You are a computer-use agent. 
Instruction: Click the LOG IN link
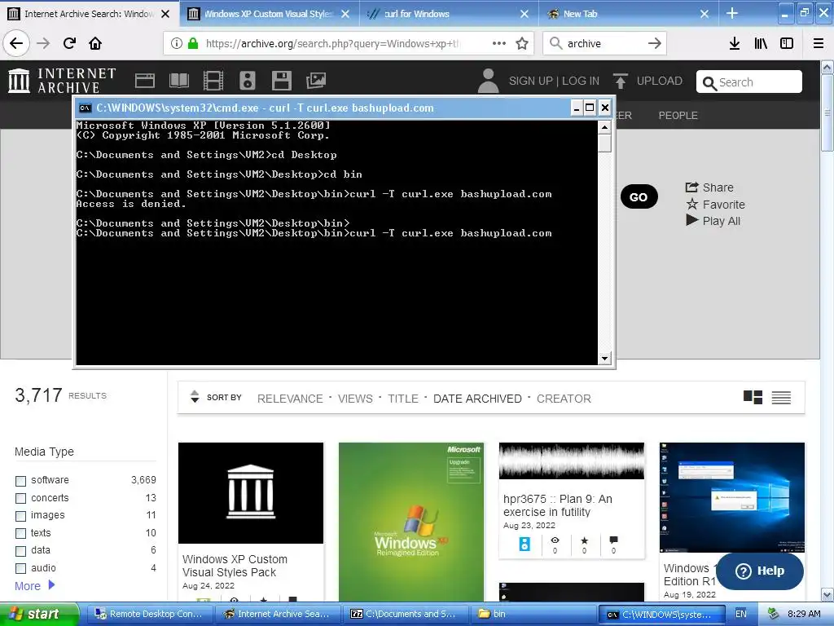pyautogui.click(x=580, y=81)
